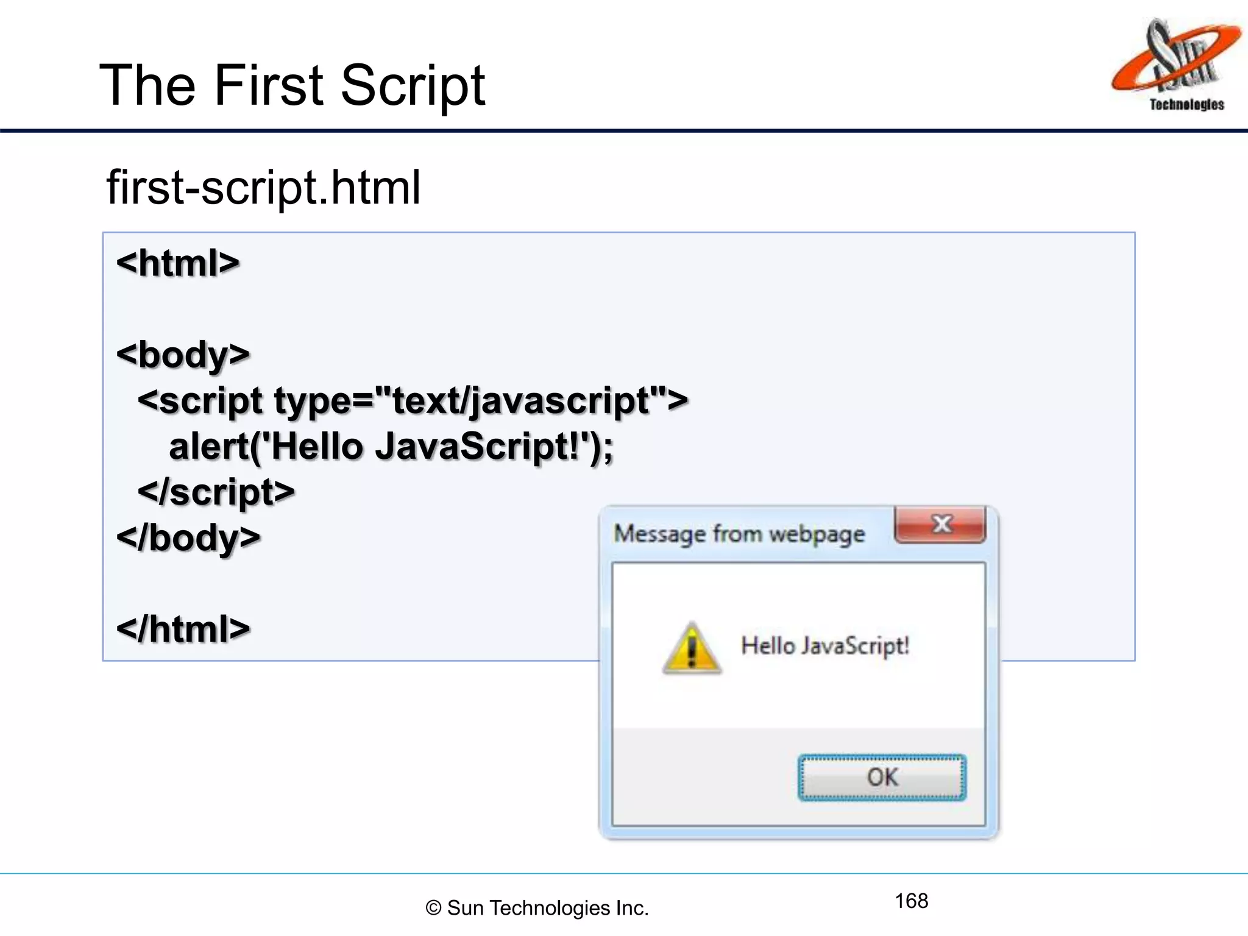Click the alert('Hello JavaScript!'); code line
1248x936 pixels.
pyautogui.click(x=391, y=447)
